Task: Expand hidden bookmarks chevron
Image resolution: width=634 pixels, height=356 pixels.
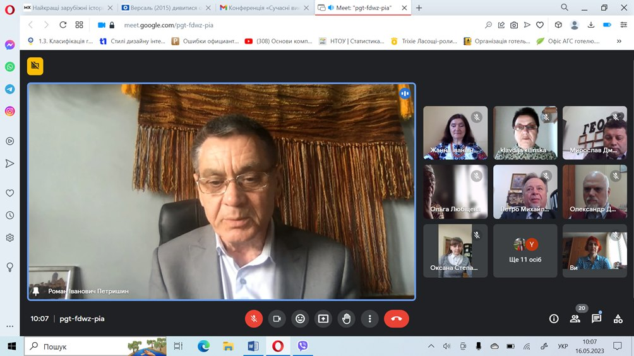Action: (x=619, y=41)
